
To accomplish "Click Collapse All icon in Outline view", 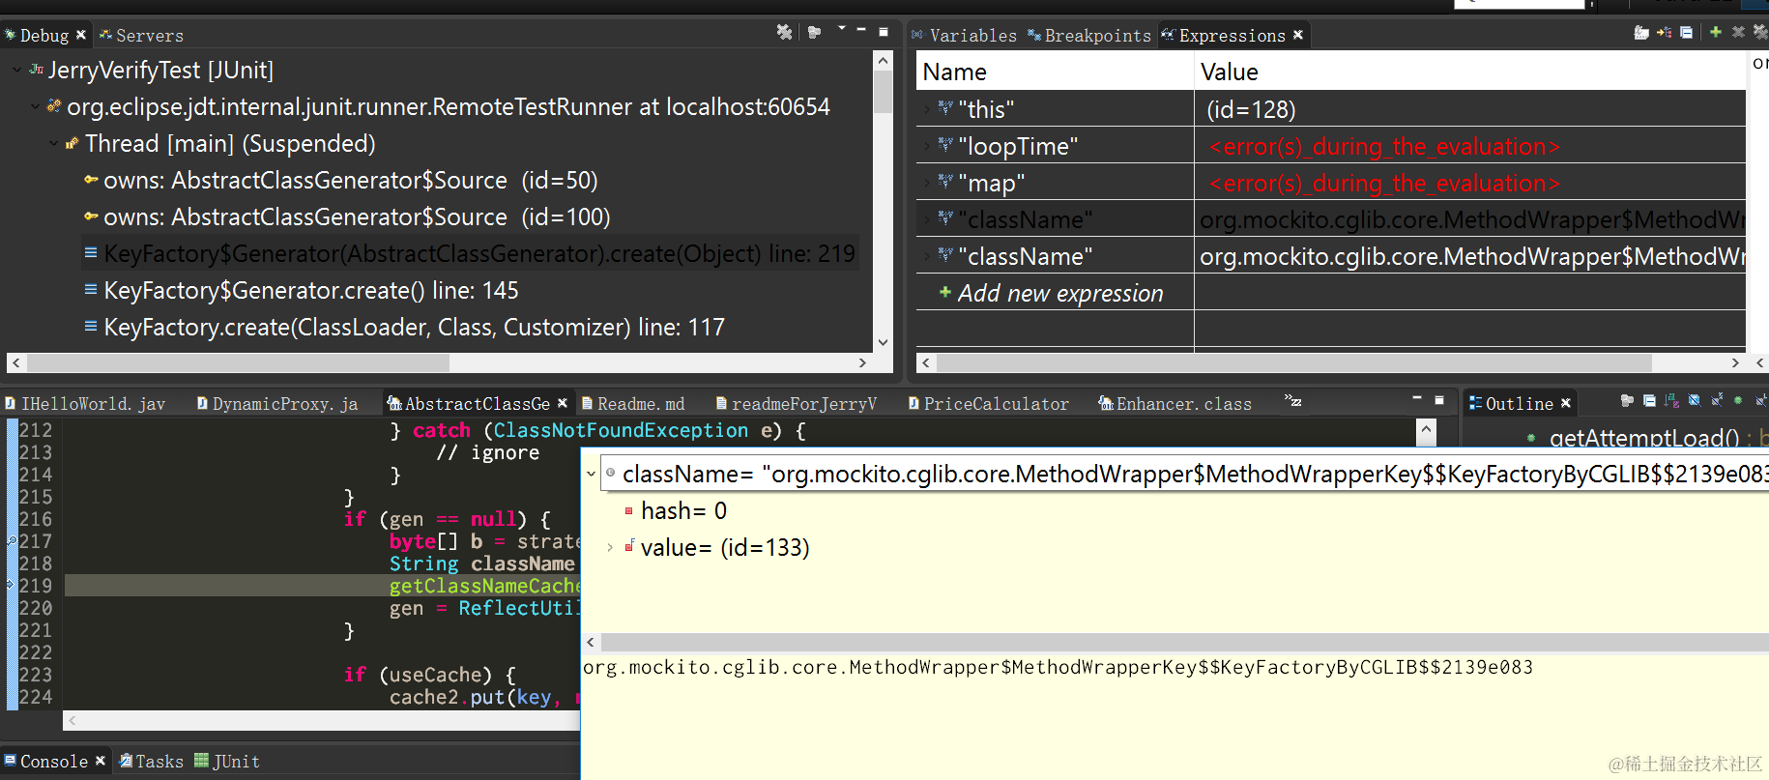I will click(x=1649, y=400).
